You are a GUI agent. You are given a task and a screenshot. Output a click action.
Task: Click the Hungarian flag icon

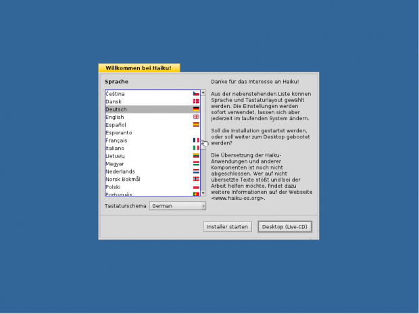196,163
